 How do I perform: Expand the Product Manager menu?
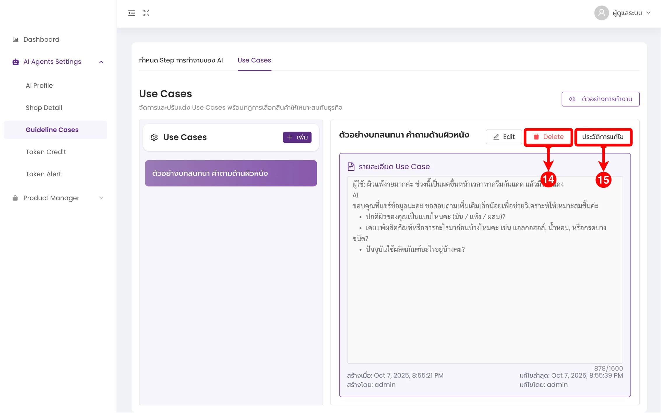click(101, 198)
